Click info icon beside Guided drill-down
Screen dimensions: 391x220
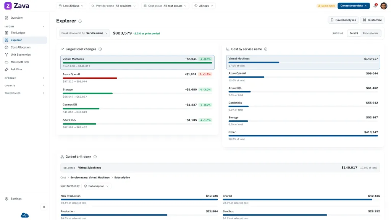(x=95, y=157)
